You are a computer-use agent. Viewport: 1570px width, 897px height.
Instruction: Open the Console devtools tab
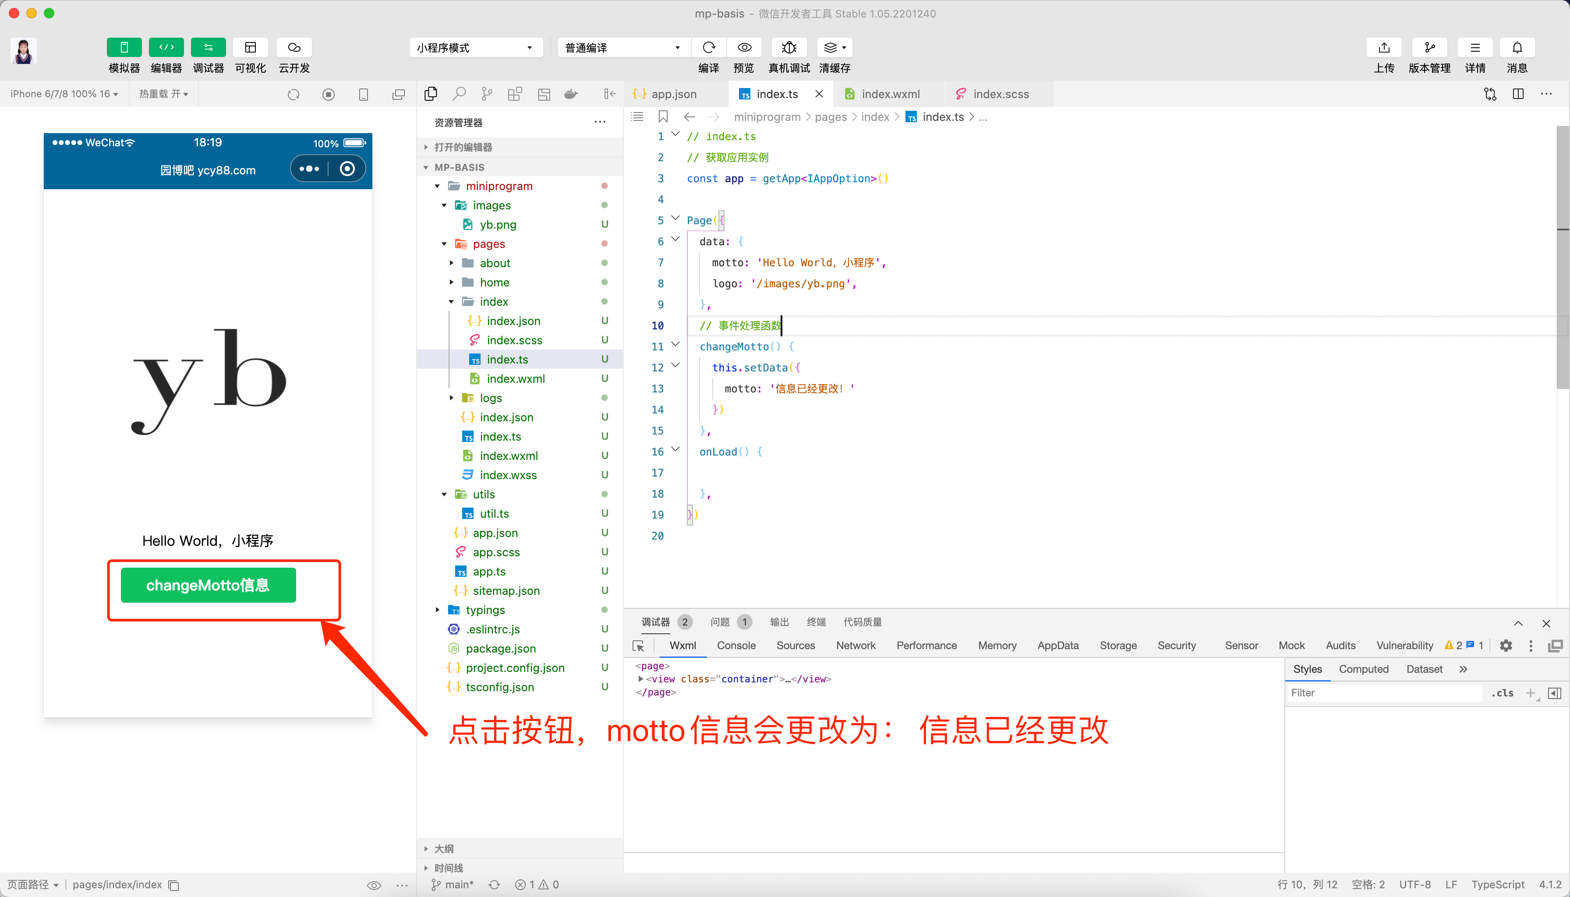(735, 646)
